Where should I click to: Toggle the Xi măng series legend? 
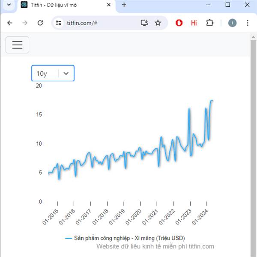pyautogui.click(x=125, y=238)
